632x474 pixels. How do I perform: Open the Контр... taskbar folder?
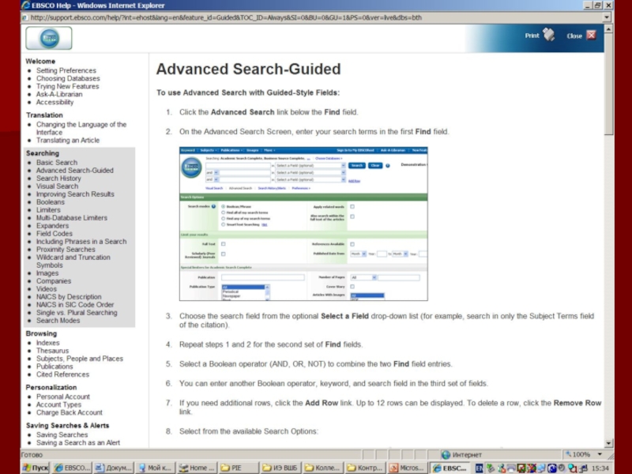[x=364, y=468]
